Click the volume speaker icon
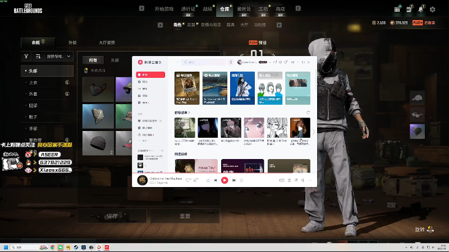Image resolution: width=449 pixels, height=252 pixels. click(x=303, y=180)
